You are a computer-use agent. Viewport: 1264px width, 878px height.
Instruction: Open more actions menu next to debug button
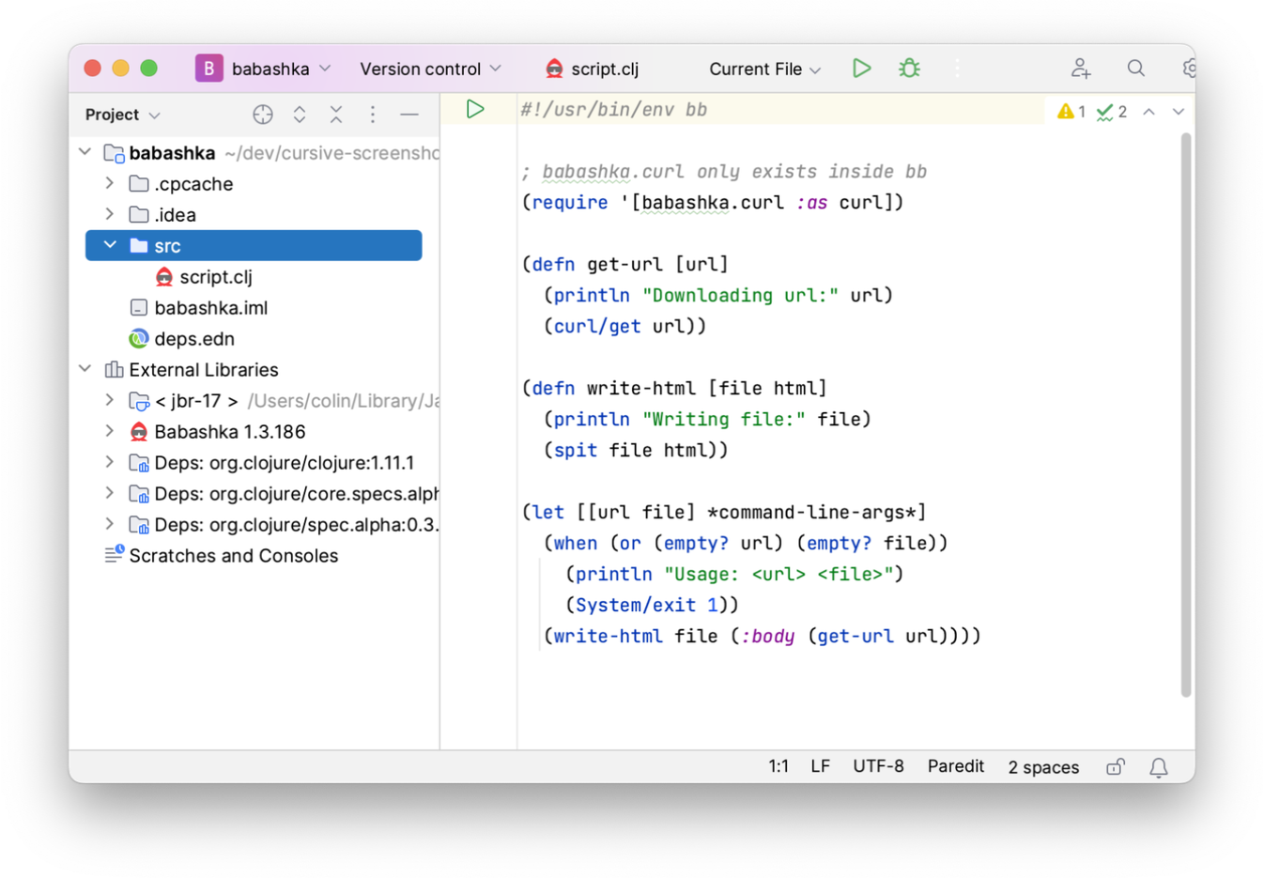(x=957, y=69)
